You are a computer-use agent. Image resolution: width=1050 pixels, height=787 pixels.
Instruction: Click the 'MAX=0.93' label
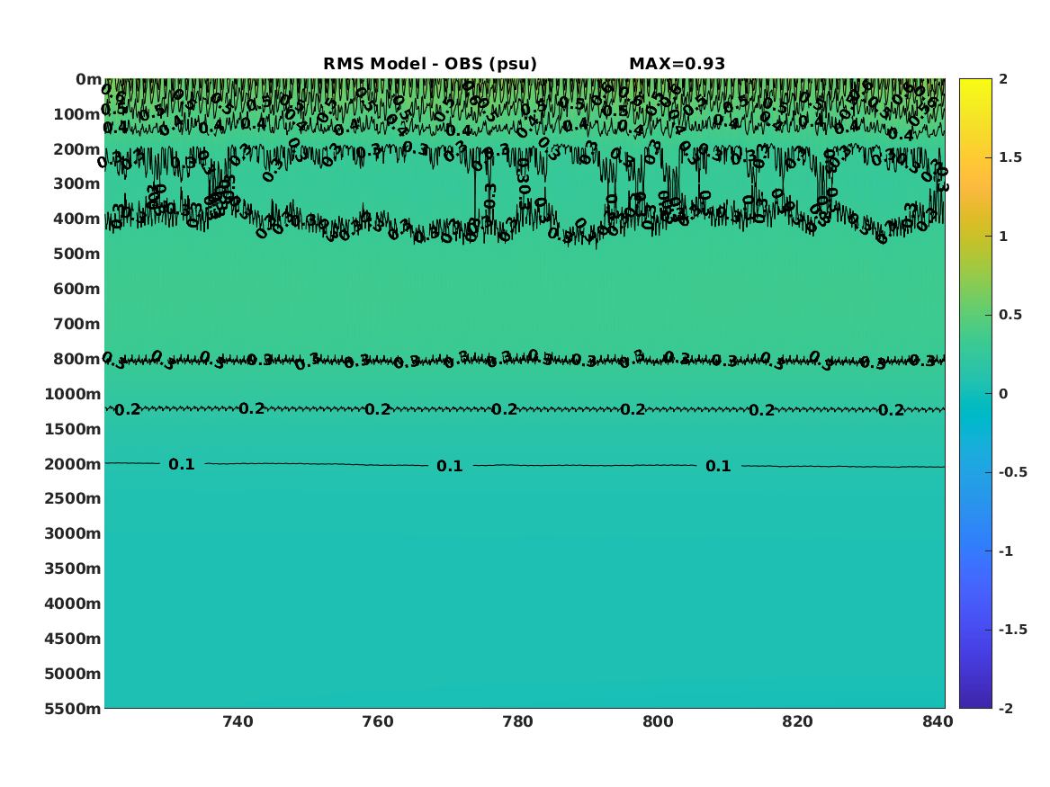677,64
